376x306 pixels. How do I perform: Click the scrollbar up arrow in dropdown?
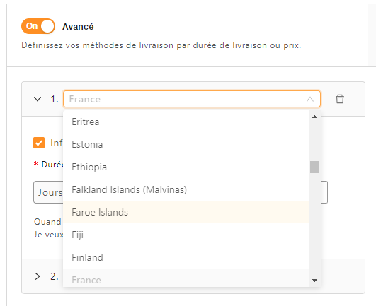tap(314, 117)
